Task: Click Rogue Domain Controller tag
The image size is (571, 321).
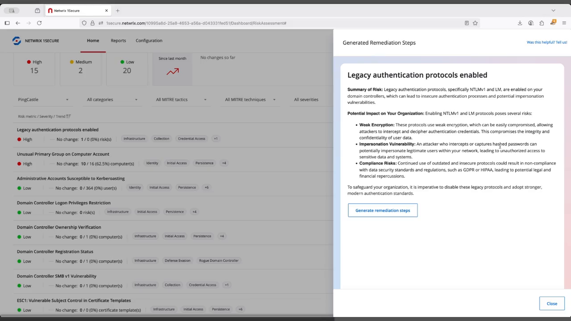Action: [219, 260]
